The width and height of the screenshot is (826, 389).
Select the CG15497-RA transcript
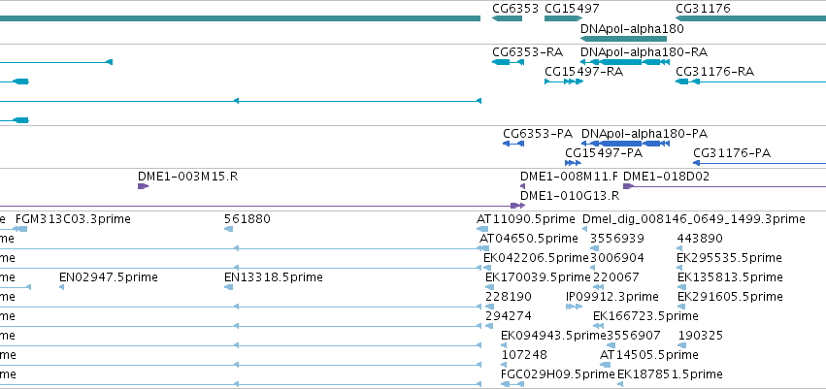coord(564,81)
